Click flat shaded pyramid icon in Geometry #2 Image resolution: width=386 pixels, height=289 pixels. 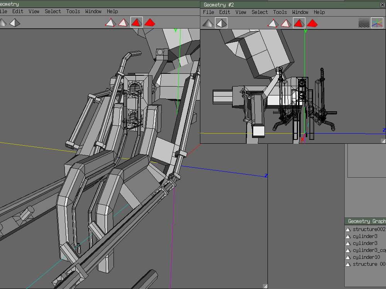[221, 23]
